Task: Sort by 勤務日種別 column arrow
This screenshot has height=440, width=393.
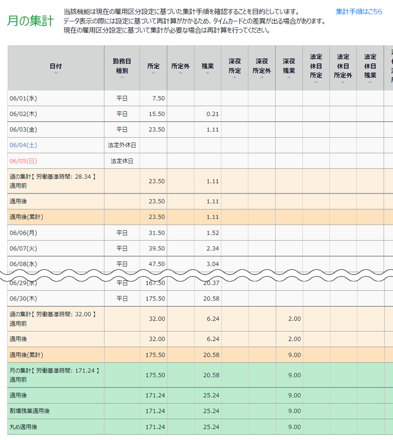Action: pos(122,77)
